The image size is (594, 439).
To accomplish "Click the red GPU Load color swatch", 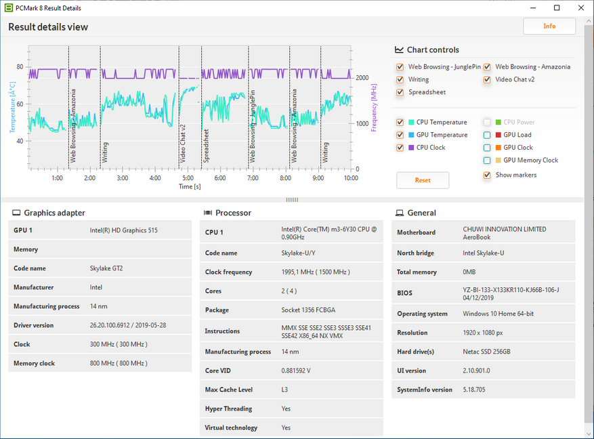I will click(x=498, y=135).
